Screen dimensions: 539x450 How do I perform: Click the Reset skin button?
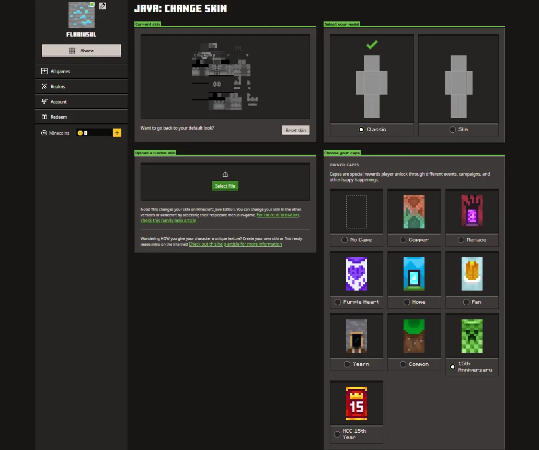(x=295, y=130)
